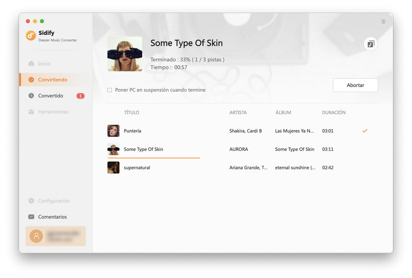The height and width of the screenshot is (278, 412).
Task: Click artist Shakira, Cardi B
Action: coord(246,131)
